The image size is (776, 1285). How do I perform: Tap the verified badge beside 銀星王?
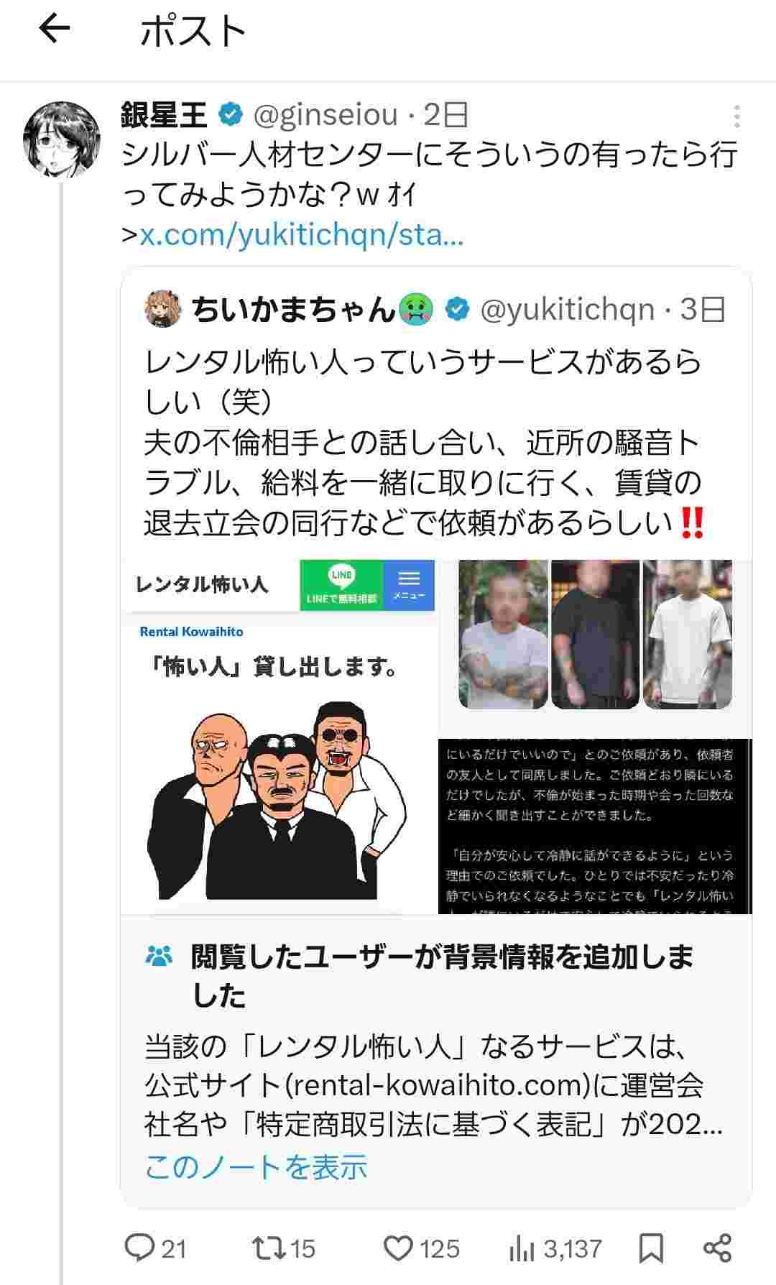[231, 115]
